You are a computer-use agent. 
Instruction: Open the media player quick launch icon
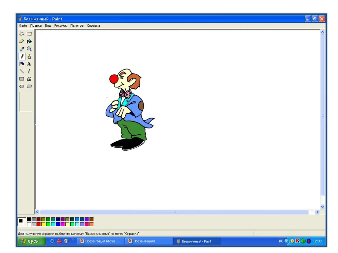[66, 241]
